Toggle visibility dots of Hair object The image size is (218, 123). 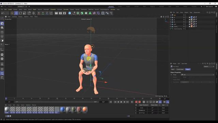[x=185, y=15]
